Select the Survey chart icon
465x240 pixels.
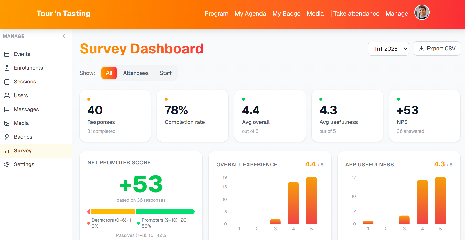(x=7, y=150)
